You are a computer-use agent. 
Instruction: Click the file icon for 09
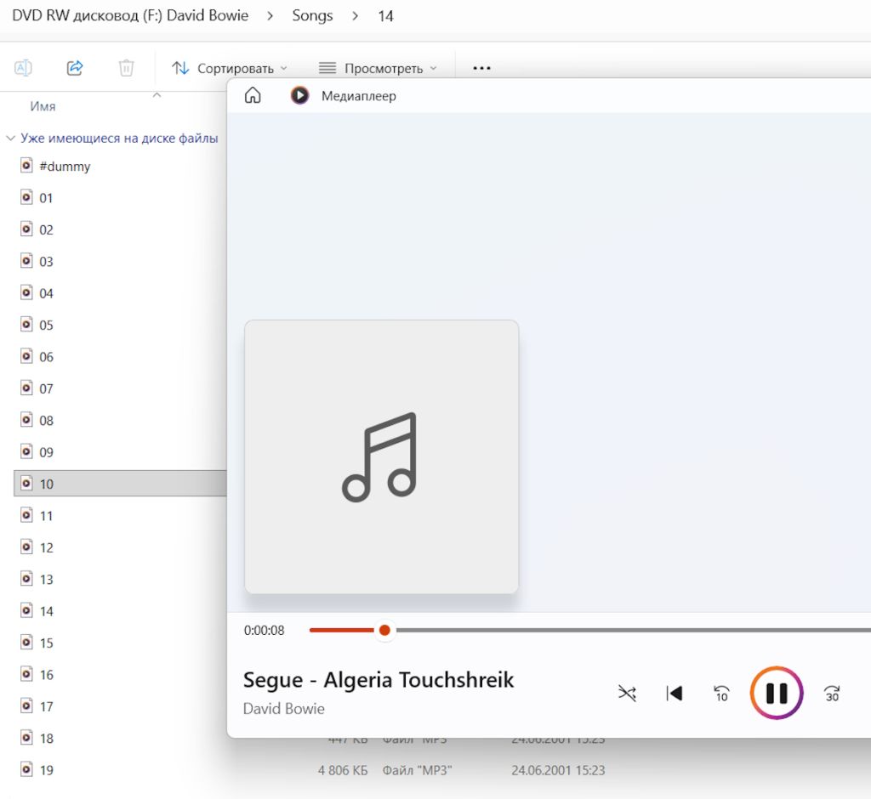pos(26,451)
